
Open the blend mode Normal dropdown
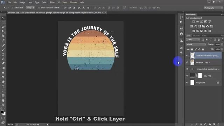tap(196, 44)
